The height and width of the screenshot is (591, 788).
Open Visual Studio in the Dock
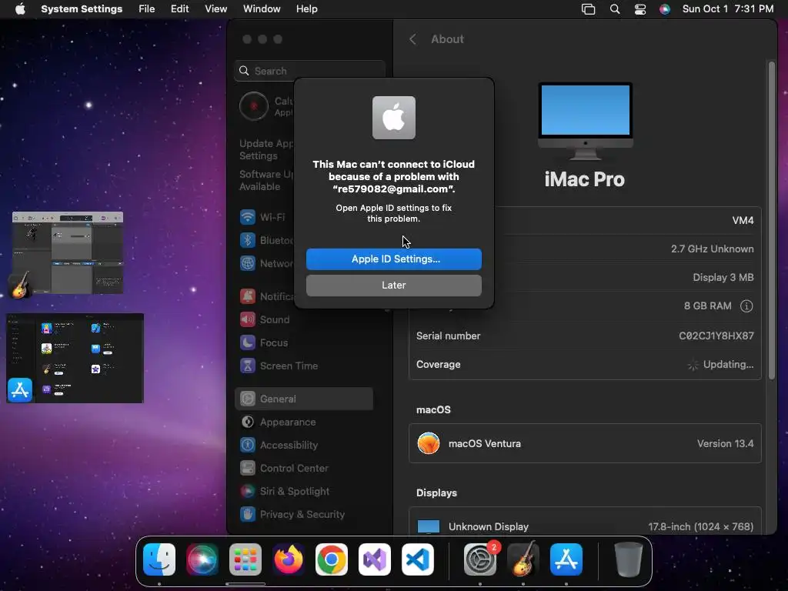click(x=375, y=559)
